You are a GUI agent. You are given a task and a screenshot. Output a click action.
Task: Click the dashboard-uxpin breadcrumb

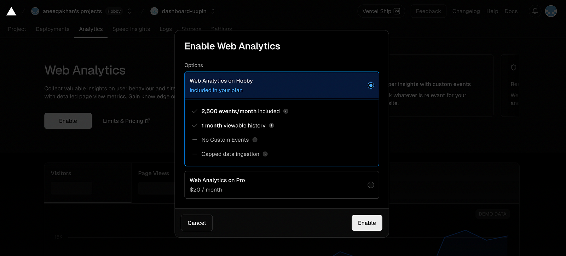[x=184, y=11]
